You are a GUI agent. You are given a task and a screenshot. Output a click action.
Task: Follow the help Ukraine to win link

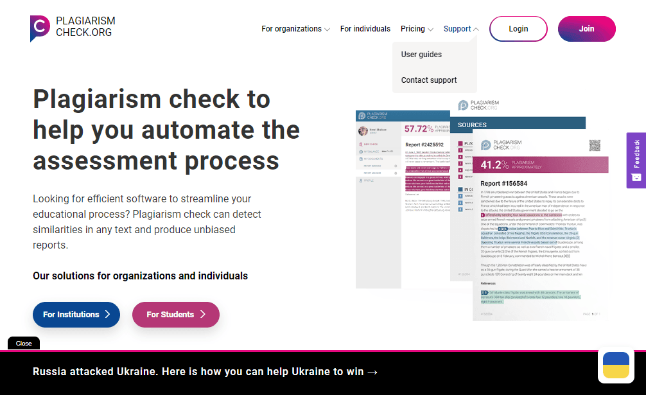[x=205, y=371]
